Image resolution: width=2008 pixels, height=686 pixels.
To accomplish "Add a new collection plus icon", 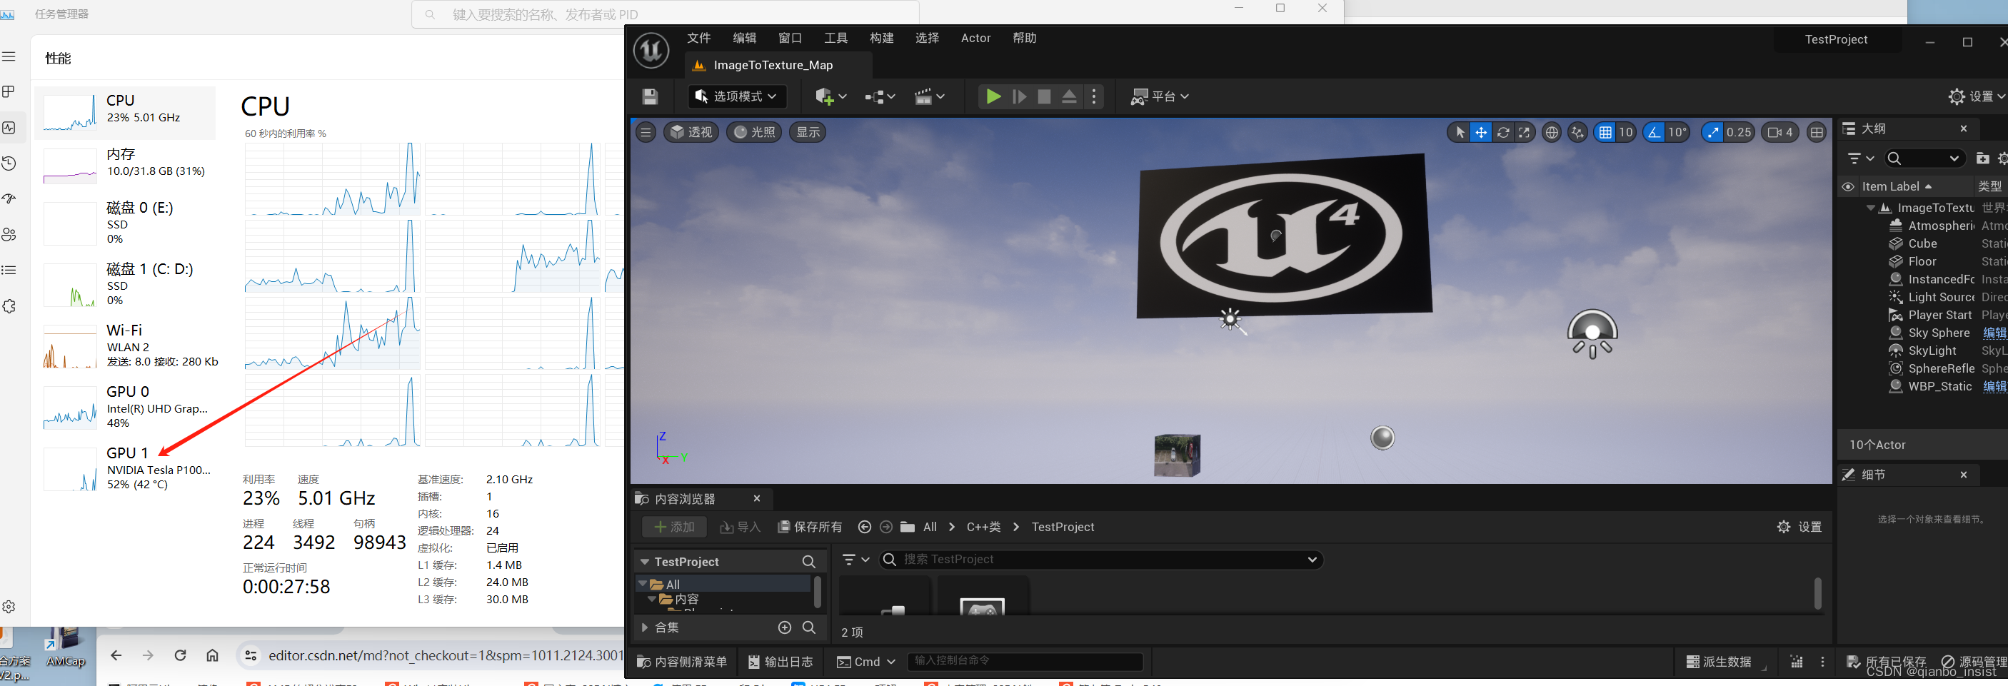I will tap(785, 627).
